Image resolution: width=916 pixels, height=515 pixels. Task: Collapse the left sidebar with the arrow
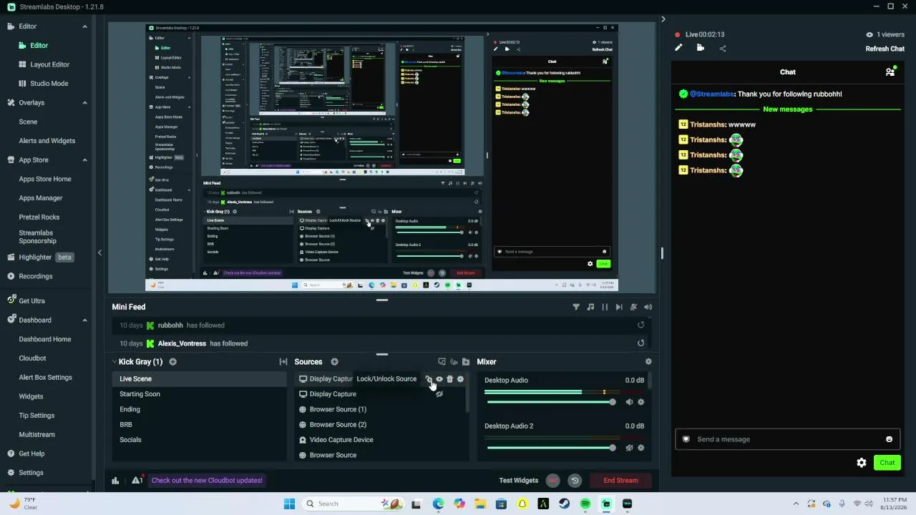pyautogui.click(x=99, y=252)
